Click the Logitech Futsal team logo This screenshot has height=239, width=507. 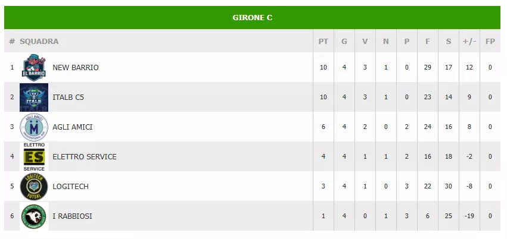34,187
